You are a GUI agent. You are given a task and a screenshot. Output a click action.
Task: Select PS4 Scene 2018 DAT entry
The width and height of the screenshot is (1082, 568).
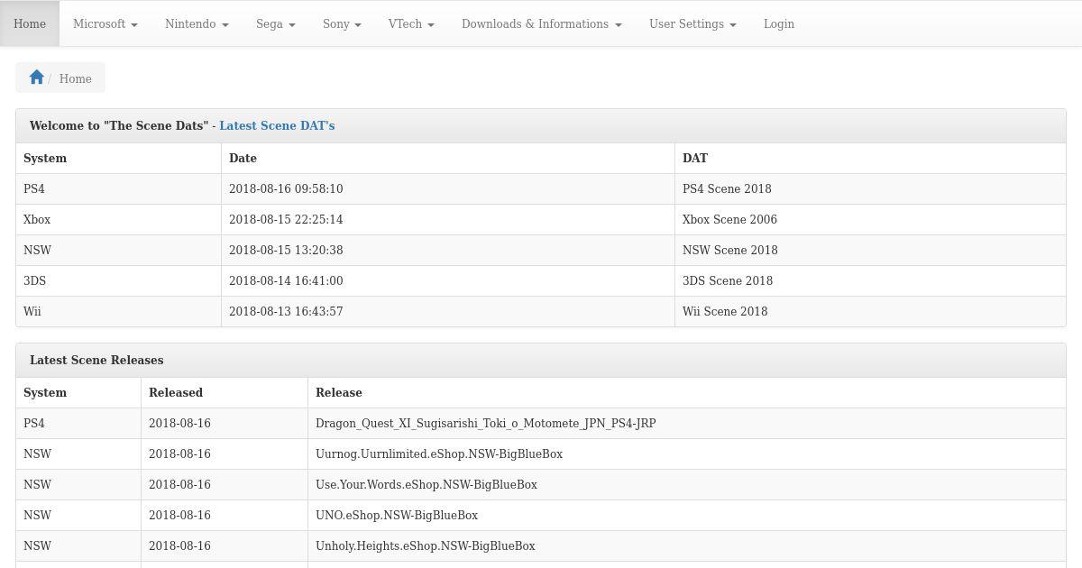pyautogui.click(x=727, y=188)
